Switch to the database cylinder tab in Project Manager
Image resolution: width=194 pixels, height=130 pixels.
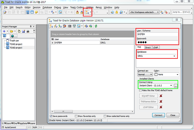12,36
